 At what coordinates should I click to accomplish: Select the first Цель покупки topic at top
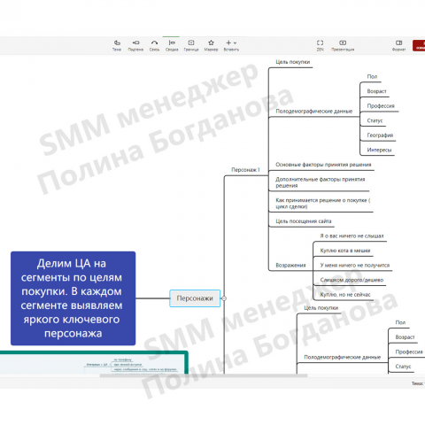(x=293, y=62)
